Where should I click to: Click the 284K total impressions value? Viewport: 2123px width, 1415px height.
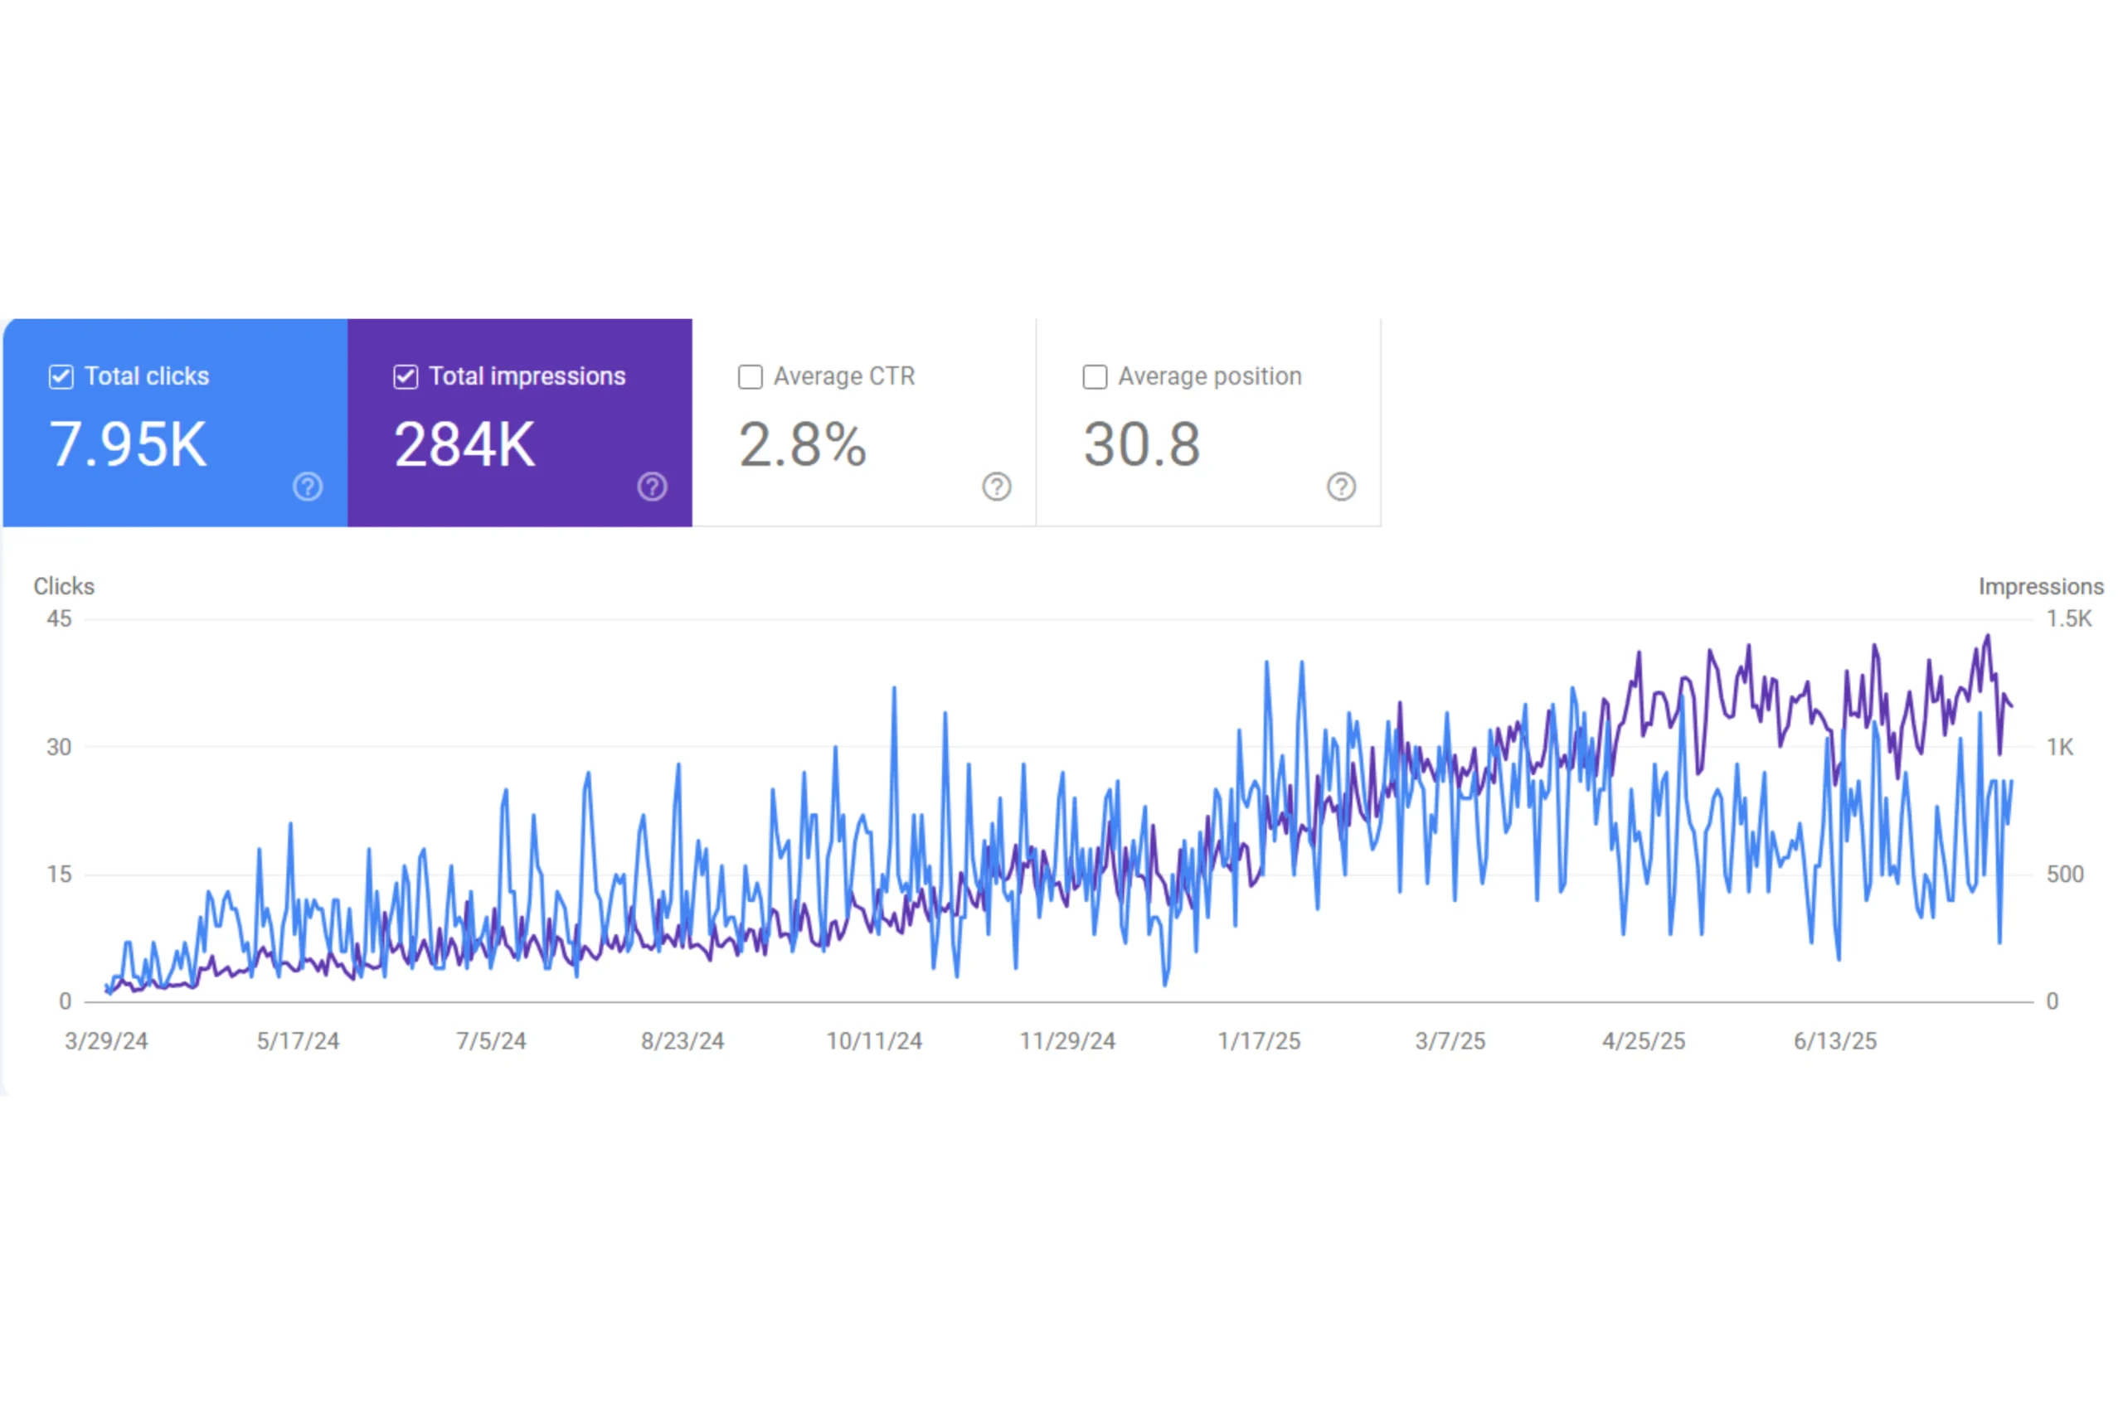pos(465,445)
